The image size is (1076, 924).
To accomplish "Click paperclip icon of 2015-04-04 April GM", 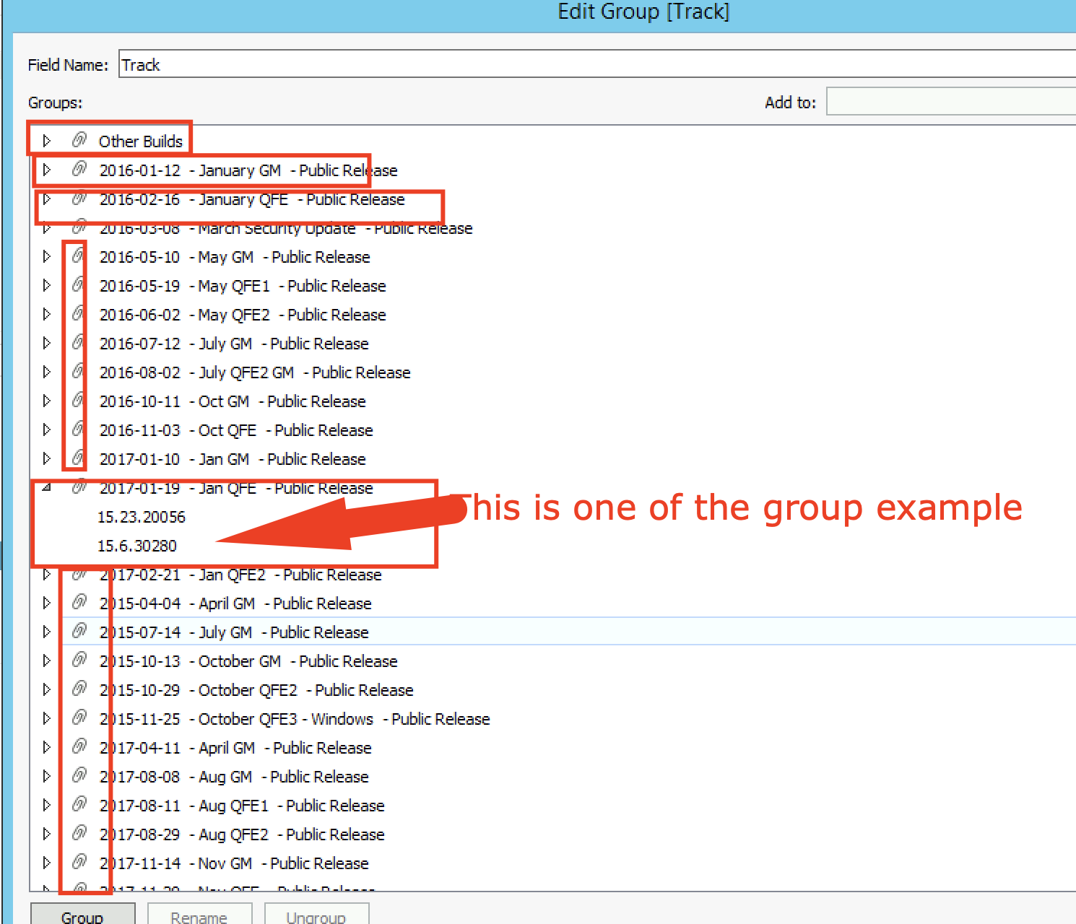I will tap(79, 602).
